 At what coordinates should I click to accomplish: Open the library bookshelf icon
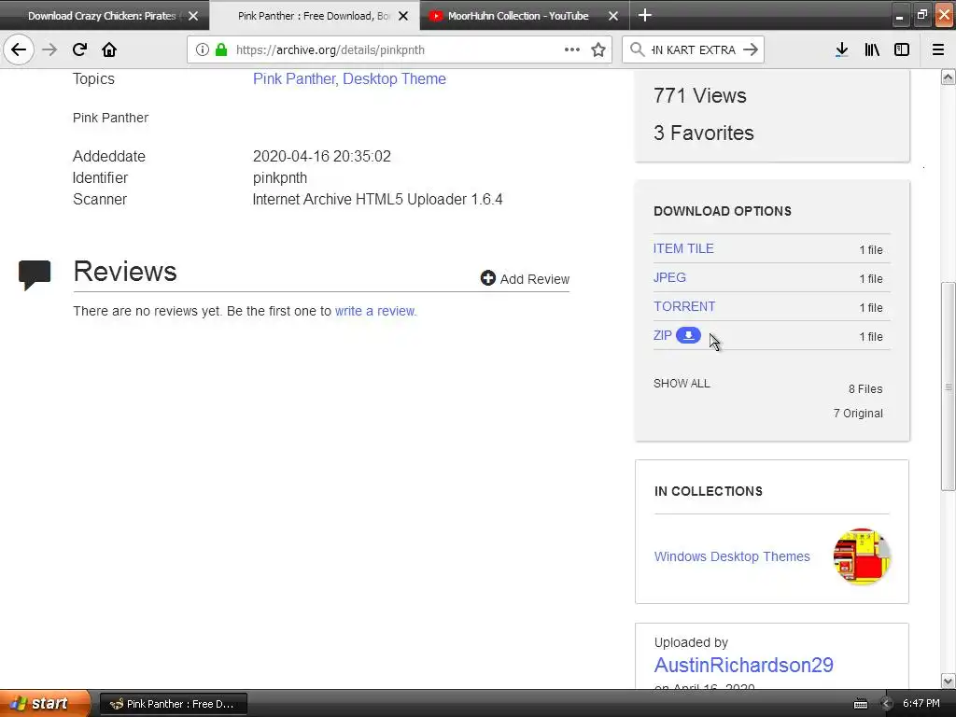coord(872,50)
